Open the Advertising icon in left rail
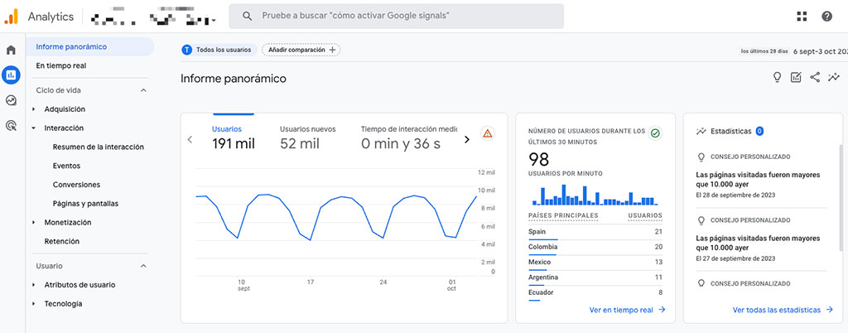 pos(11,126)
